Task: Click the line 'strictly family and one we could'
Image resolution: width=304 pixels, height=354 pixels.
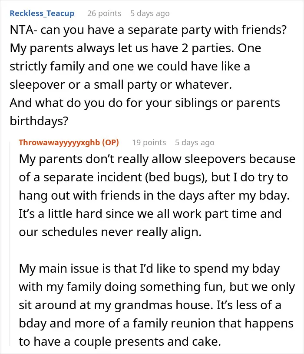Action: [x=130, y=67]
